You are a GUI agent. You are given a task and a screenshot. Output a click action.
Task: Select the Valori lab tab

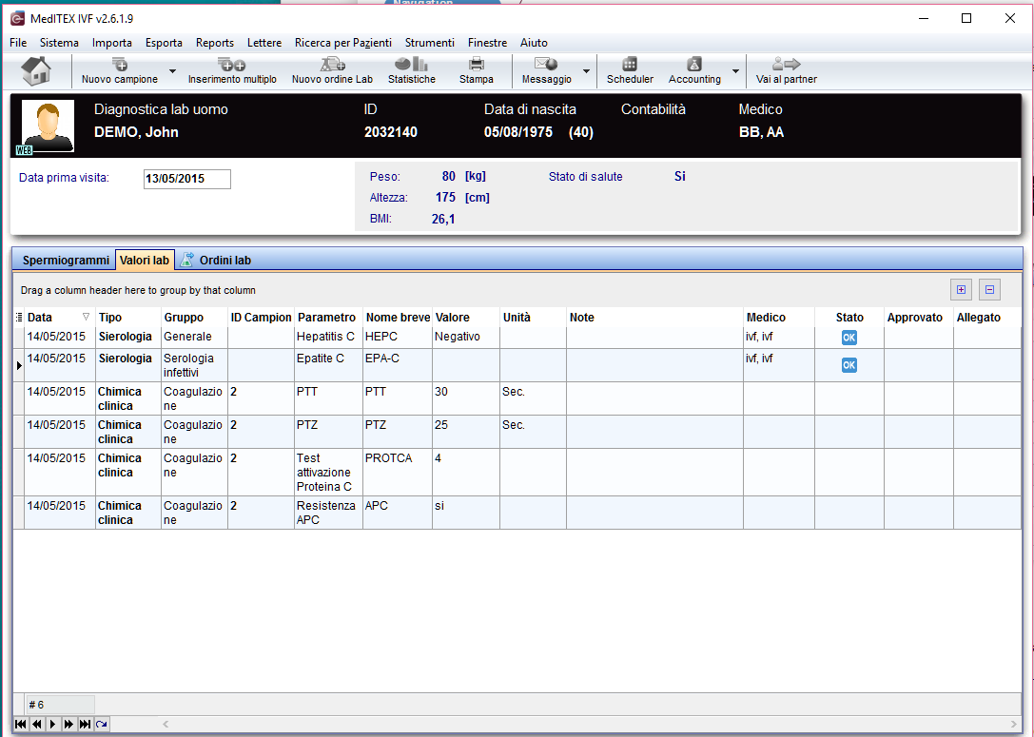pos(145,261)
